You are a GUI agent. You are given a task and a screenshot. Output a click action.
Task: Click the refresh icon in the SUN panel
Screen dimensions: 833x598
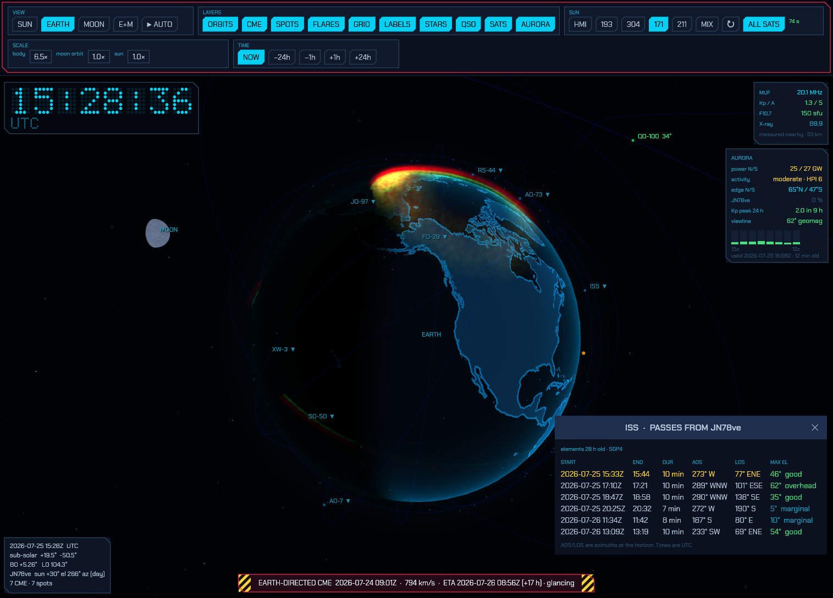[730, 24]
